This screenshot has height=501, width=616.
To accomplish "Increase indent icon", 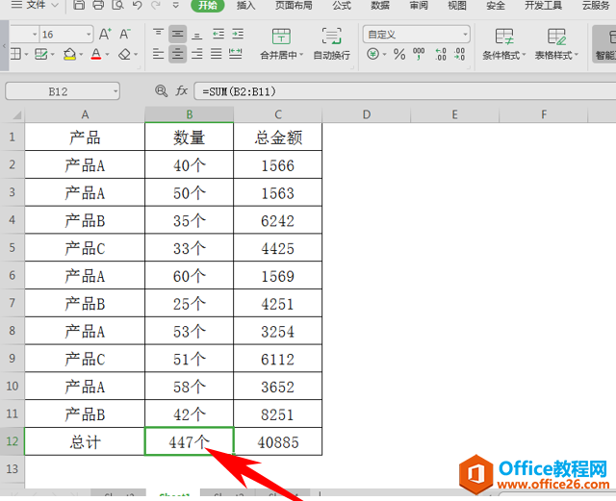I will (x=238, y=35).
